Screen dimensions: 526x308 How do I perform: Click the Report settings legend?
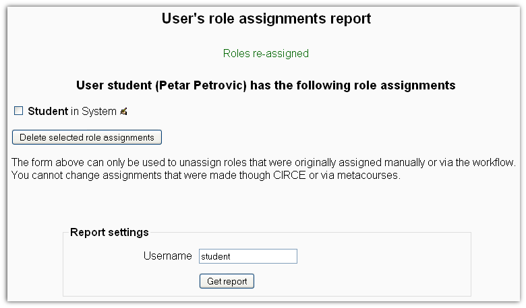109,232
